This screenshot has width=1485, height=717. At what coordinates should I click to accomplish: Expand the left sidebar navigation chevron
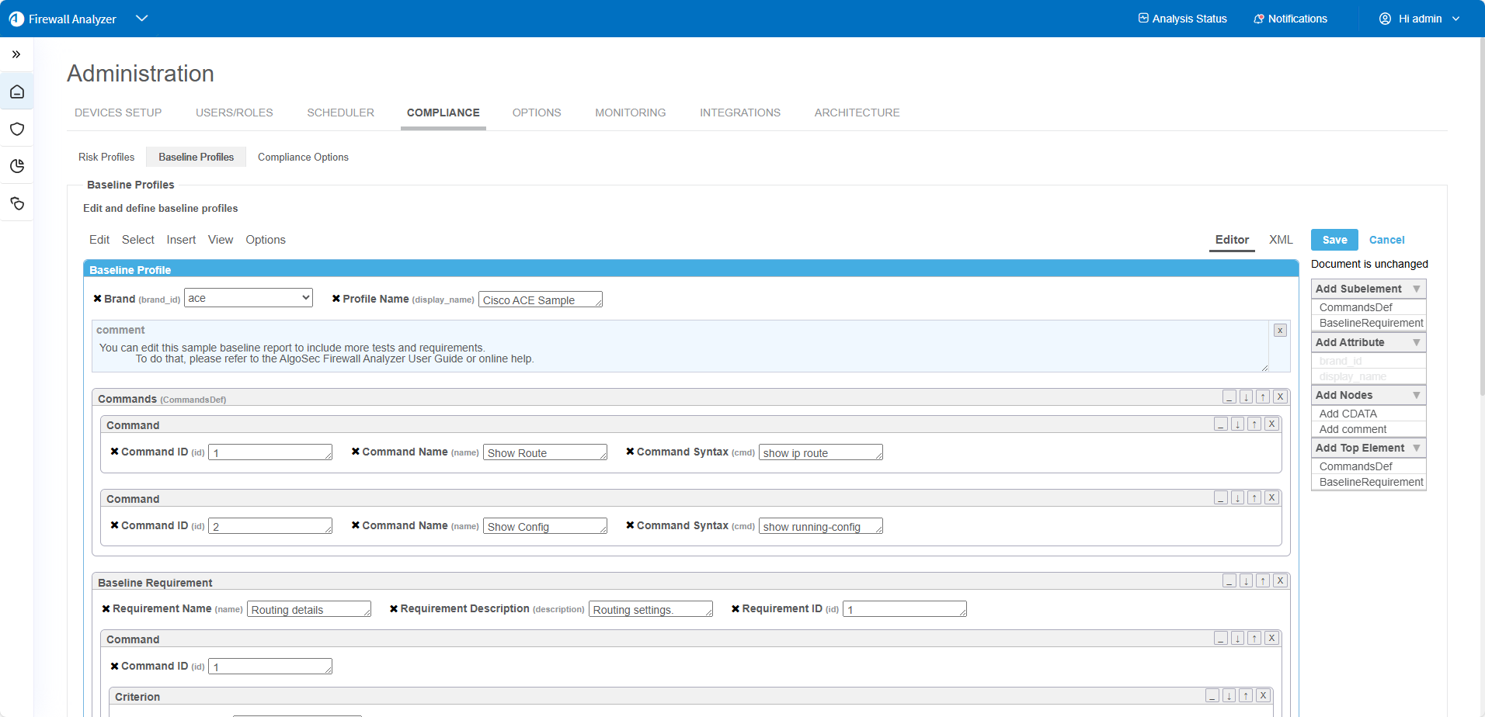pyautogui.click(x=16, y=54)
